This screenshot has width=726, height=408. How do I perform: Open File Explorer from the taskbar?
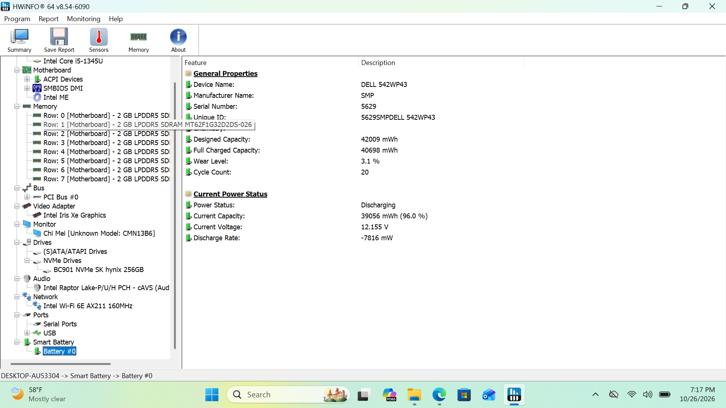[x=414, y=395]
